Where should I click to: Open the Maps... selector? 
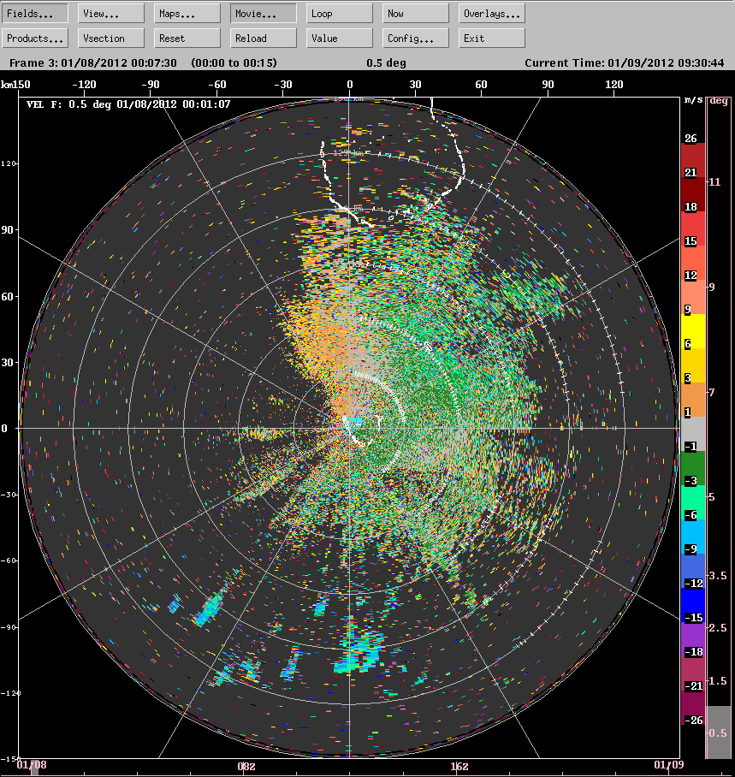pyautogui.click(x=187, y=14)
